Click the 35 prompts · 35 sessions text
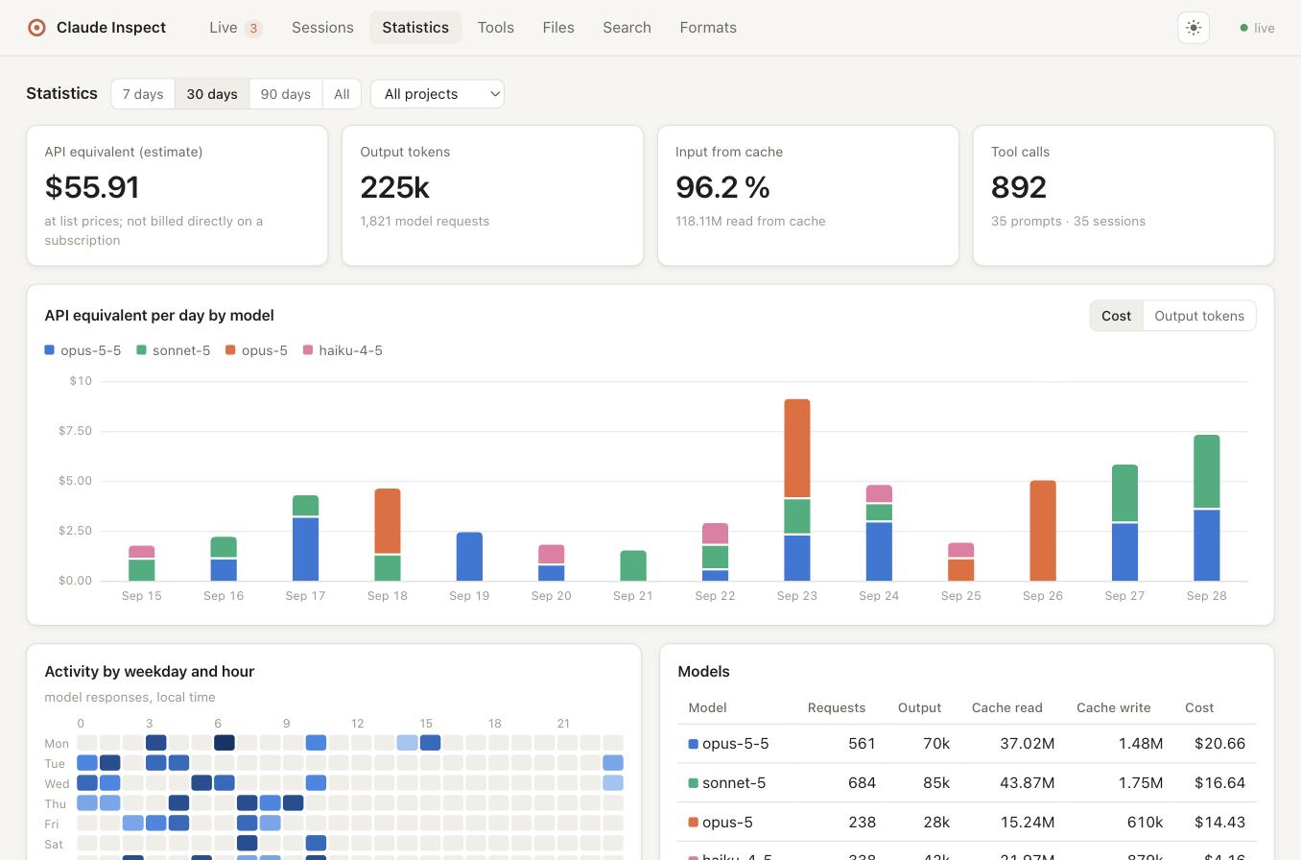The width and height of the screenshot is (1301, 860). click(x=1068, y=221)
